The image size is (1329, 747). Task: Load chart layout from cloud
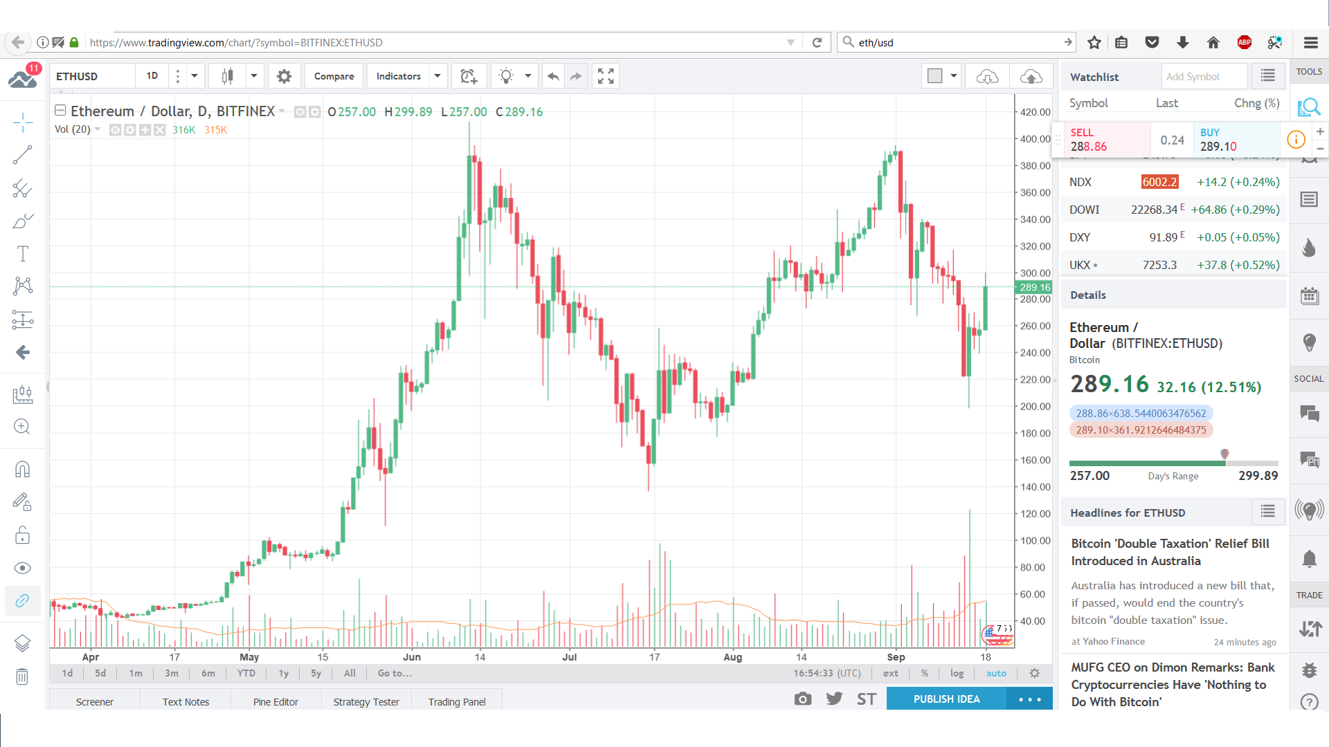tap(987, 76)
